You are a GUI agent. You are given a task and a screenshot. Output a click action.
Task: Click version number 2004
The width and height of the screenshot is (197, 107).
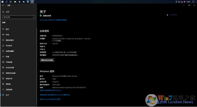pyautogui.click(x=54, y=79)
